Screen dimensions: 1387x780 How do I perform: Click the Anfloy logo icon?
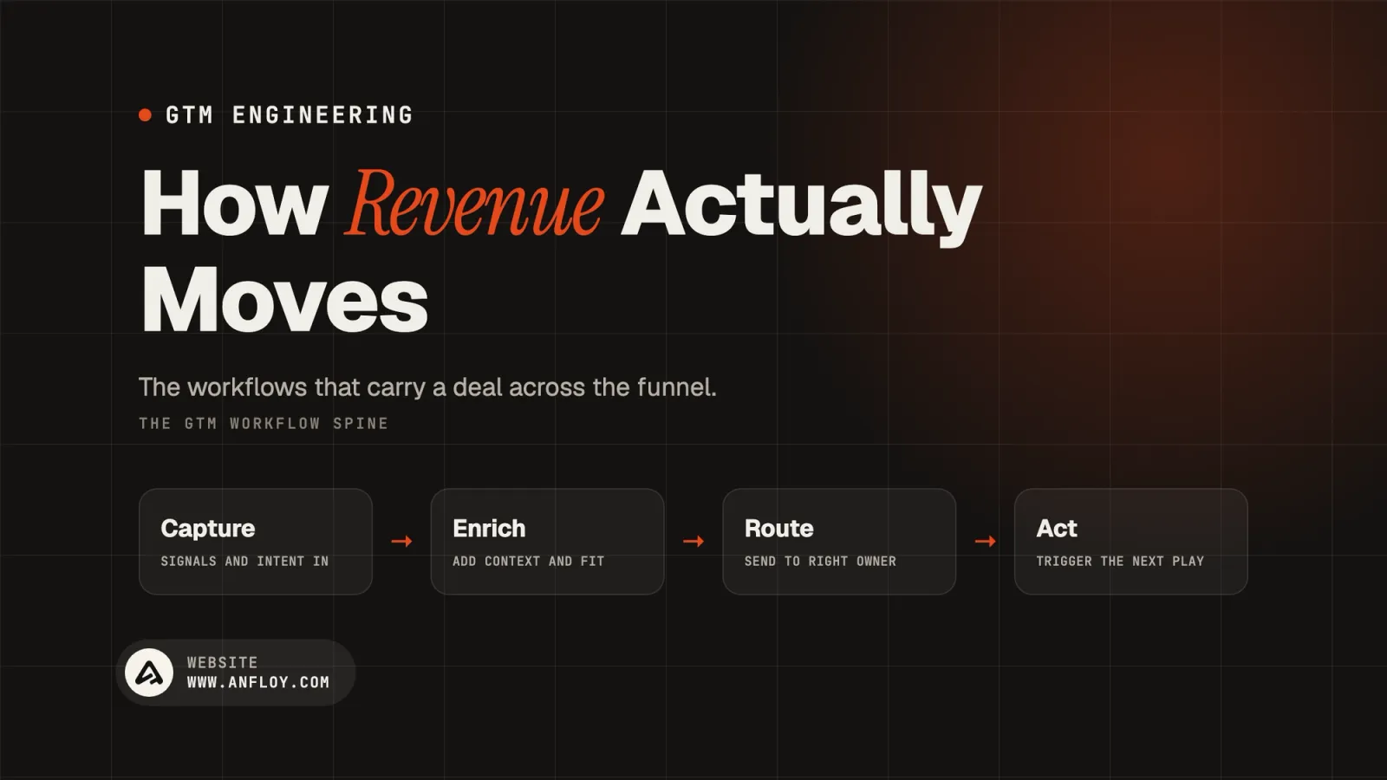tap(149, 673)
